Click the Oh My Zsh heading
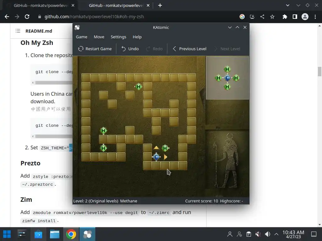This screenshot has height=241, width=322. click(37, 43)
